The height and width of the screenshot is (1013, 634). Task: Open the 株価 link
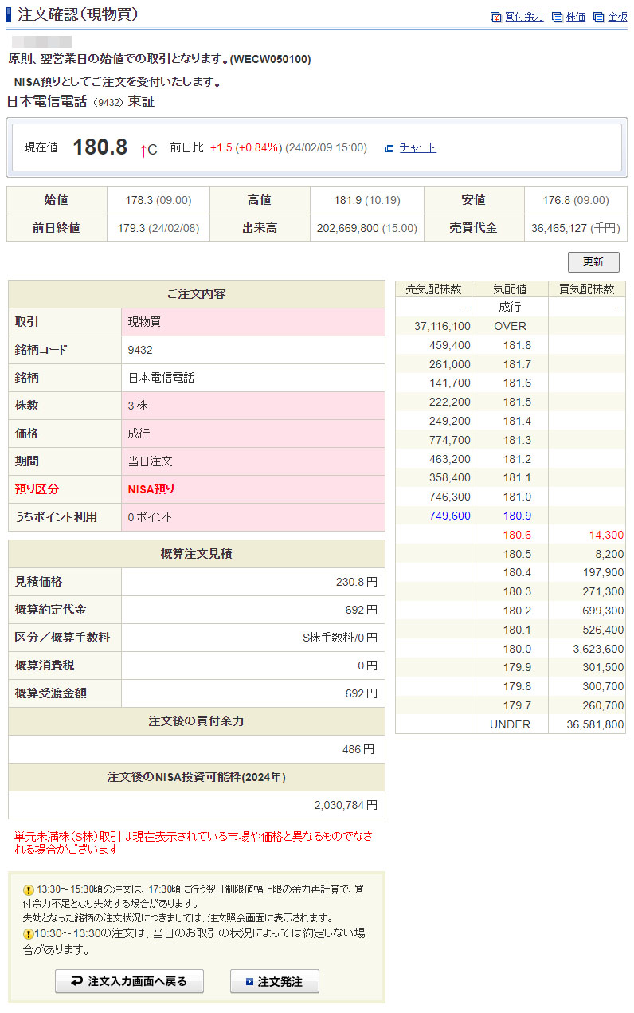click(575, 17)
